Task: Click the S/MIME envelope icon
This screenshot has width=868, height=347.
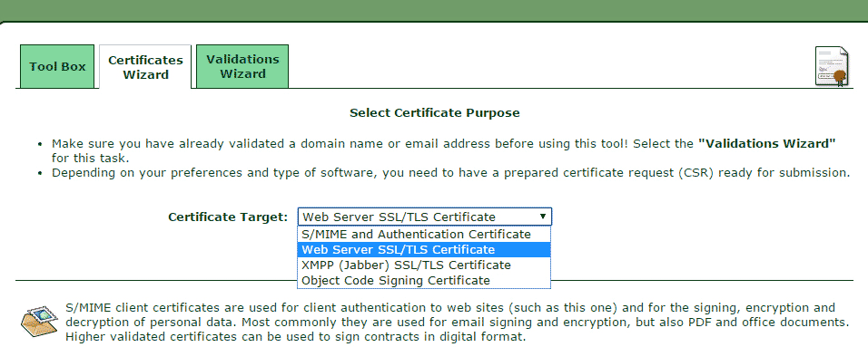Action: (x=39, y=323)
